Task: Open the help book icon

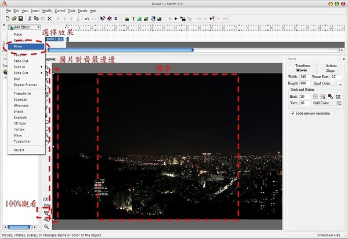Action: 109,19
